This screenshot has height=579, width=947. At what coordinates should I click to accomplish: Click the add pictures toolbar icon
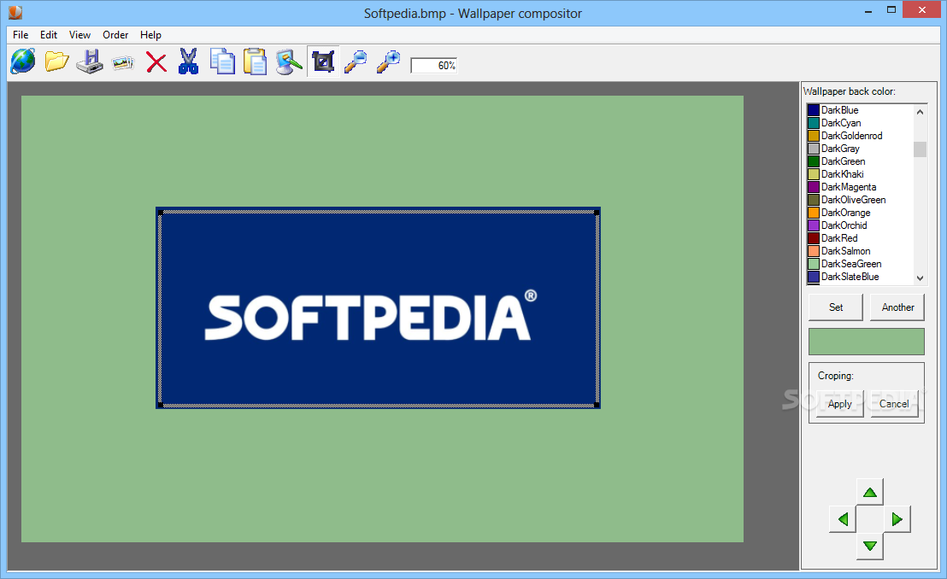(122, 63)
